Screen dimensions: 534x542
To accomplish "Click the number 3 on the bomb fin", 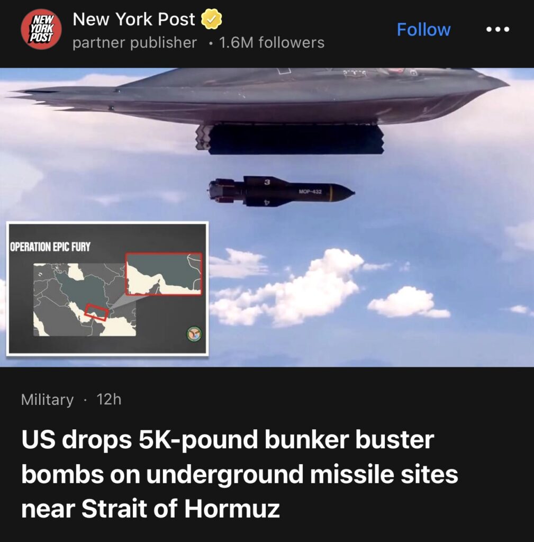I will coord(267,182).
